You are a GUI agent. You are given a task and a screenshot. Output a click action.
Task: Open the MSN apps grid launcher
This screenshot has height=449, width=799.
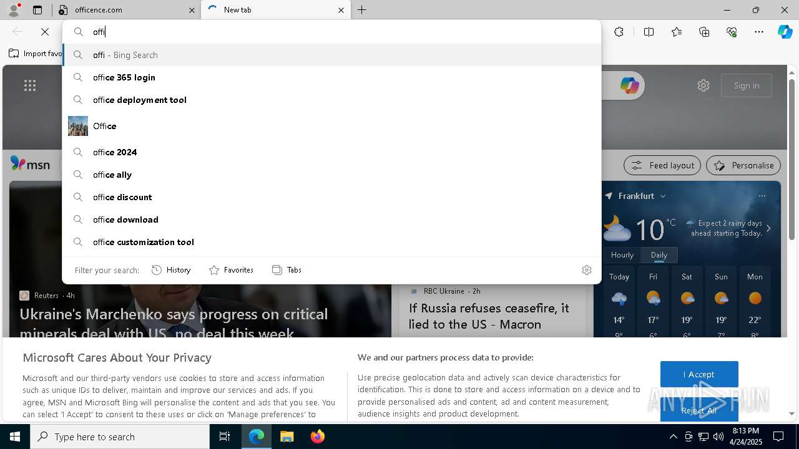[30, 85]
